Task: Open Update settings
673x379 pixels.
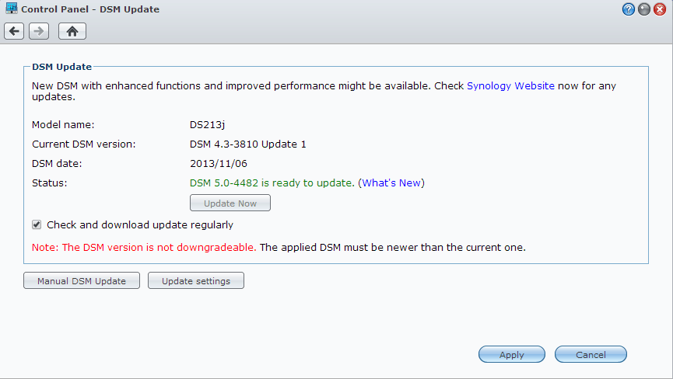Action: pos(196,281)
